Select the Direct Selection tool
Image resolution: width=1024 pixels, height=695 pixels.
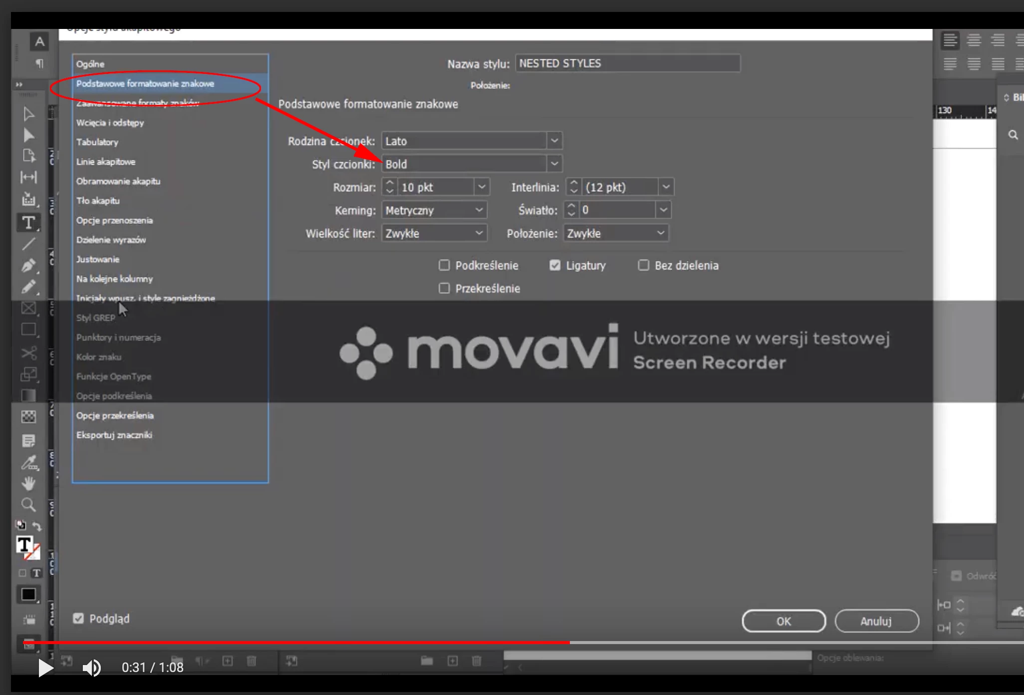pyautogui.click(x=28, y=136)
